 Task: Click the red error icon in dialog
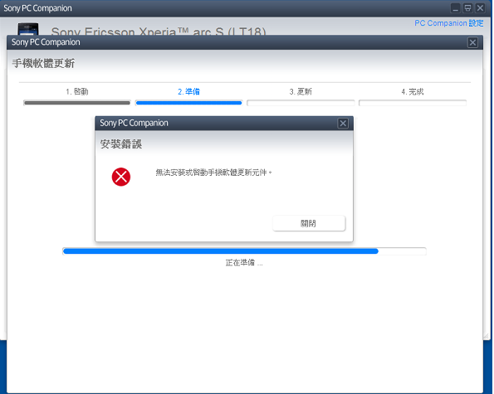(x=121, y=177)
